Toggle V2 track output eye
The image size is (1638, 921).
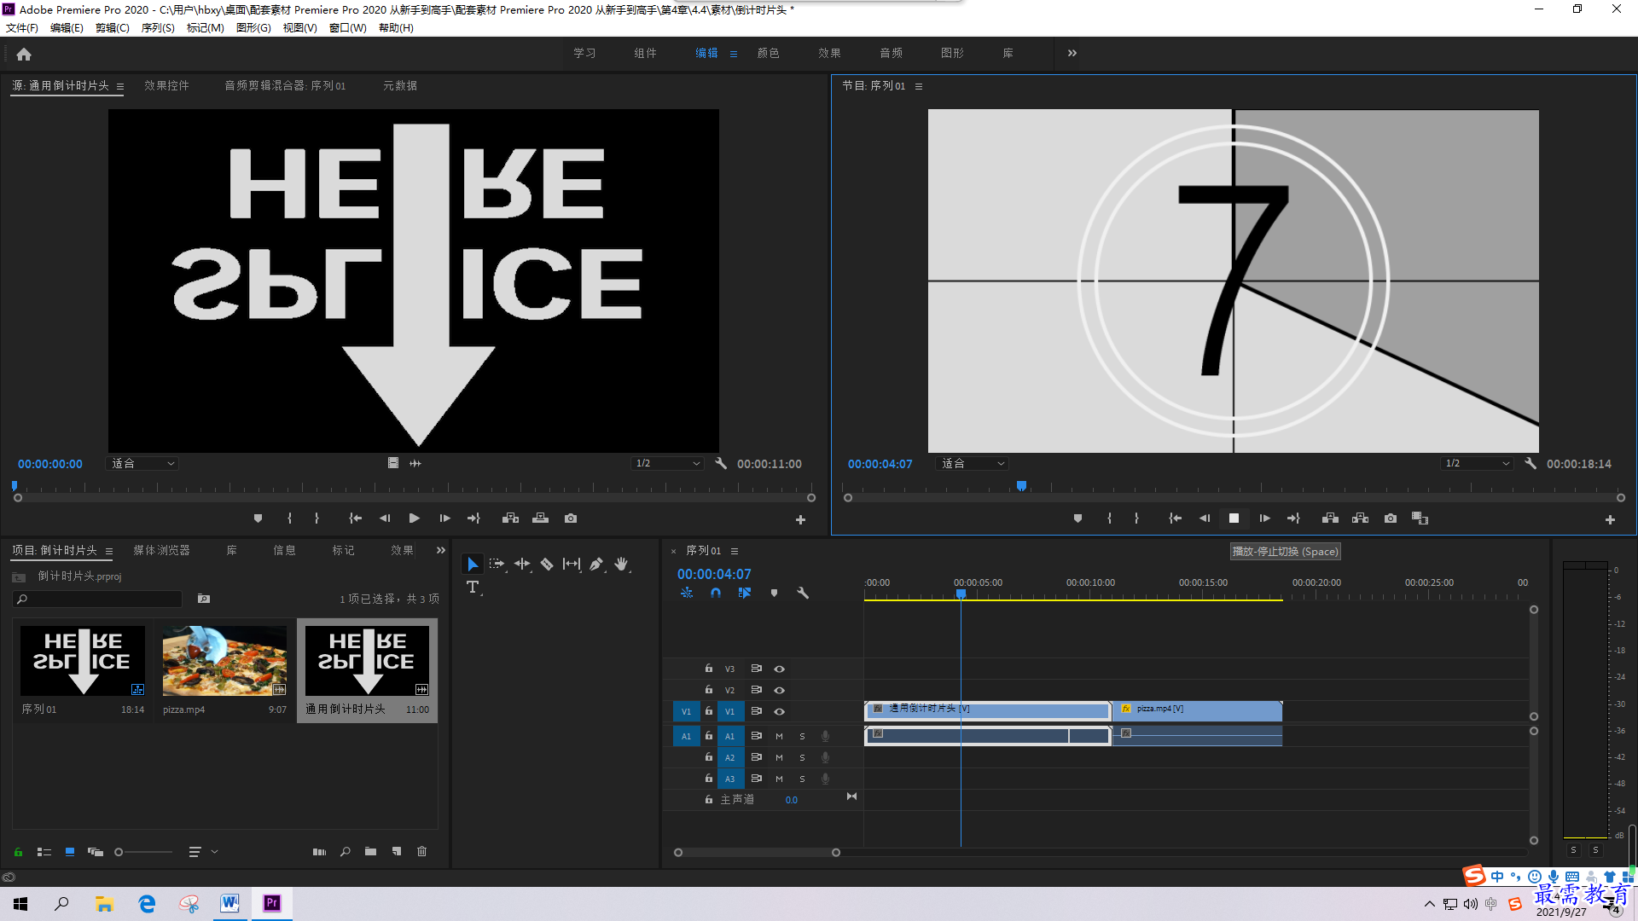[x=779, y=690]
